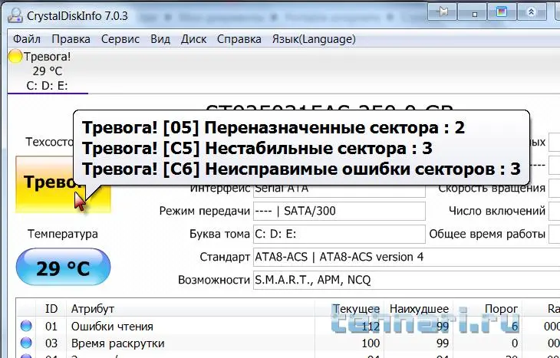This screenshot has height=358, width=560.
Task: Click the current value 100 in Время раскрутки row
Action: [371, 343]
